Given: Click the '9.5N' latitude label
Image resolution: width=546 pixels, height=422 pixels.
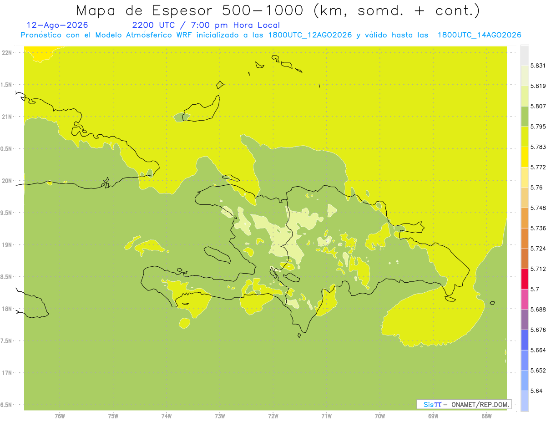Looking at the screenshot, I should (6, 213).
